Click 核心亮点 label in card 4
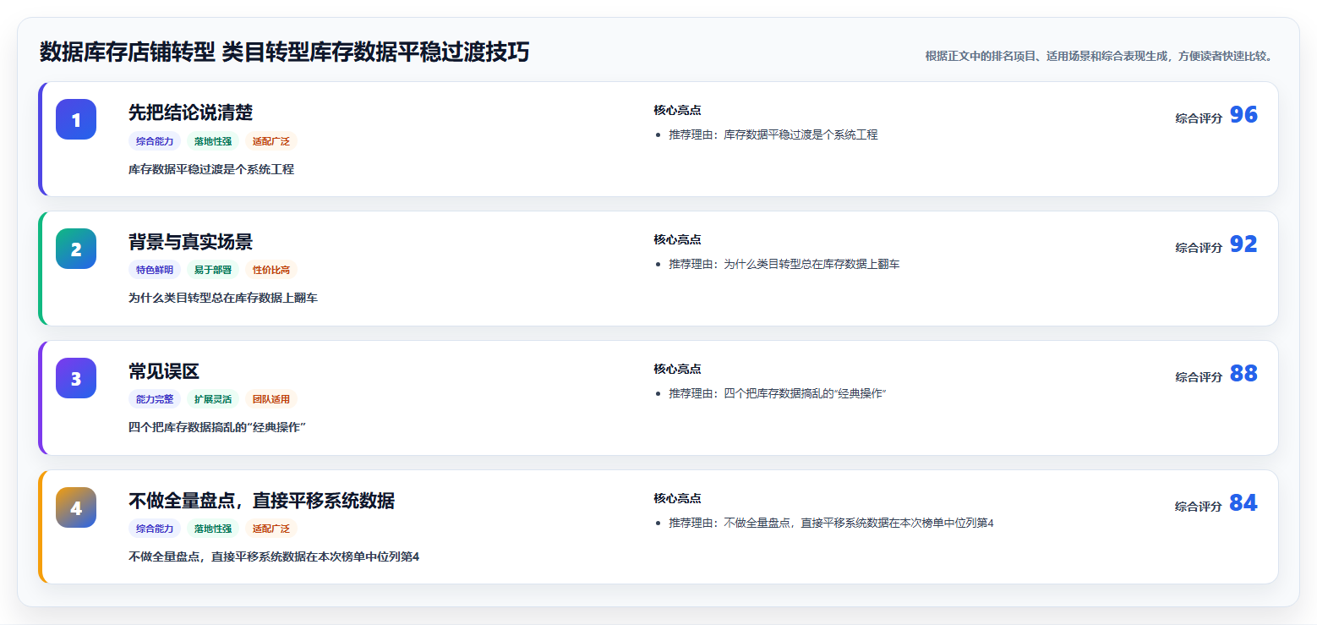This screenshot has width=1317, height=625. pyautogui.click(x=677, y=498)
